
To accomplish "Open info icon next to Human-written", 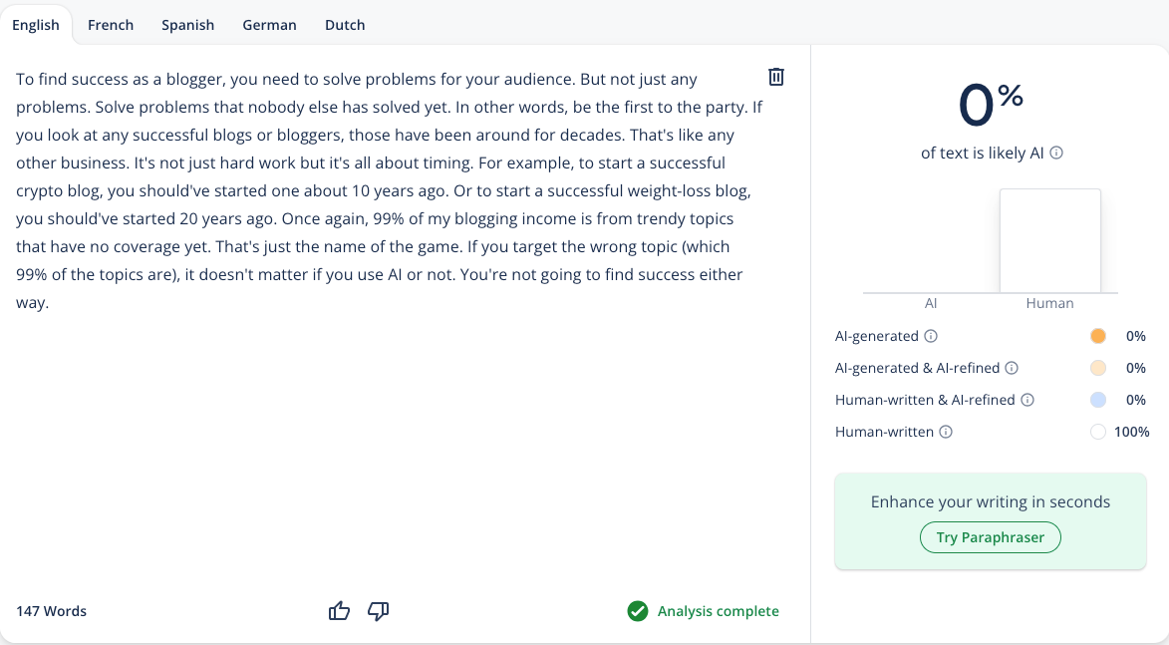I will pos(946,432).
